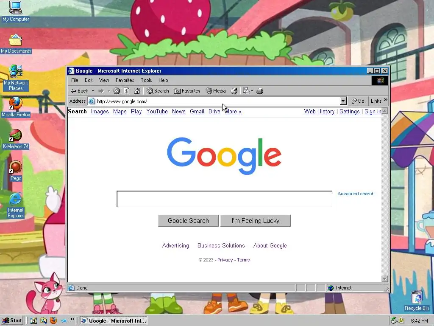This screenshot has height=326, width=434.
Task: Open the History clock icon
Action: click(234, 91)
